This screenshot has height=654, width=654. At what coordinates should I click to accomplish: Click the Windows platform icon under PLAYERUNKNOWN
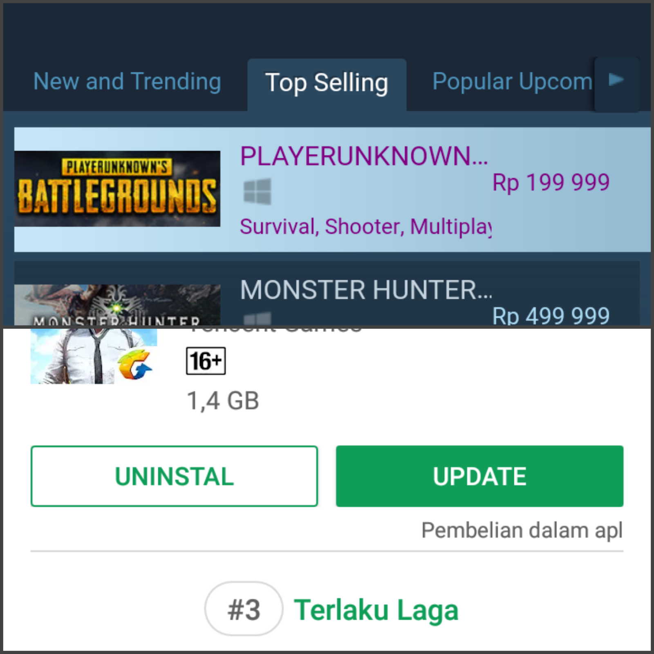pos(257,191)
